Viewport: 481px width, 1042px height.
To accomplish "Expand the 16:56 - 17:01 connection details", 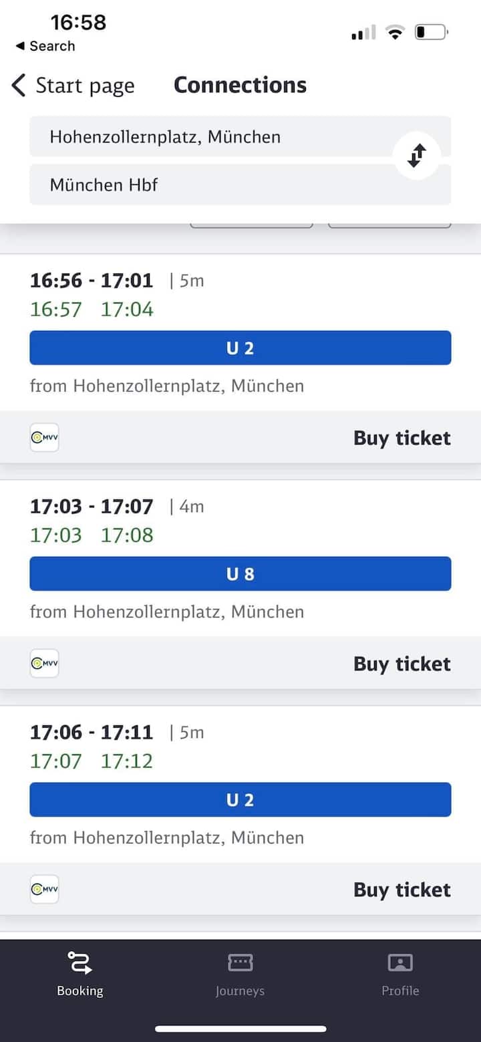I will click(x=92, y=281).
